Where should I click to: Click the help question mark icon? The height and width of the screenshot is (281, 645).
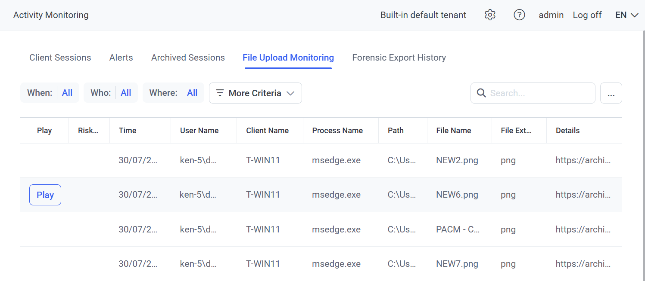coord(519,15)
